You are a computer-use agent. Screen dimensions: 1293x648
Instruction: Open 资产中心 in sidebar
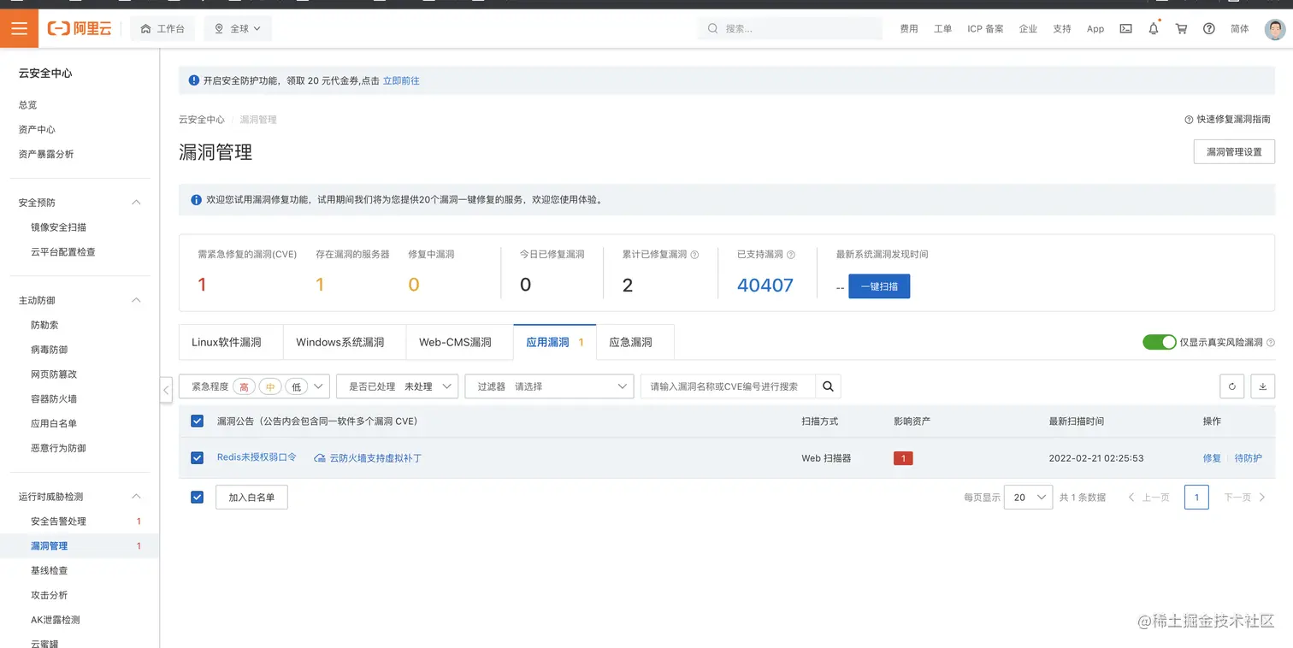37,129
